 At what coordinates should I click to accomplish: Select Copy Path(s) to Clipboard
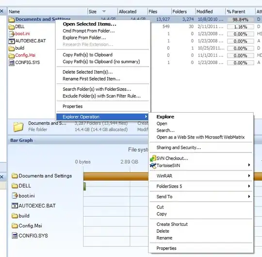coord(103,55)
